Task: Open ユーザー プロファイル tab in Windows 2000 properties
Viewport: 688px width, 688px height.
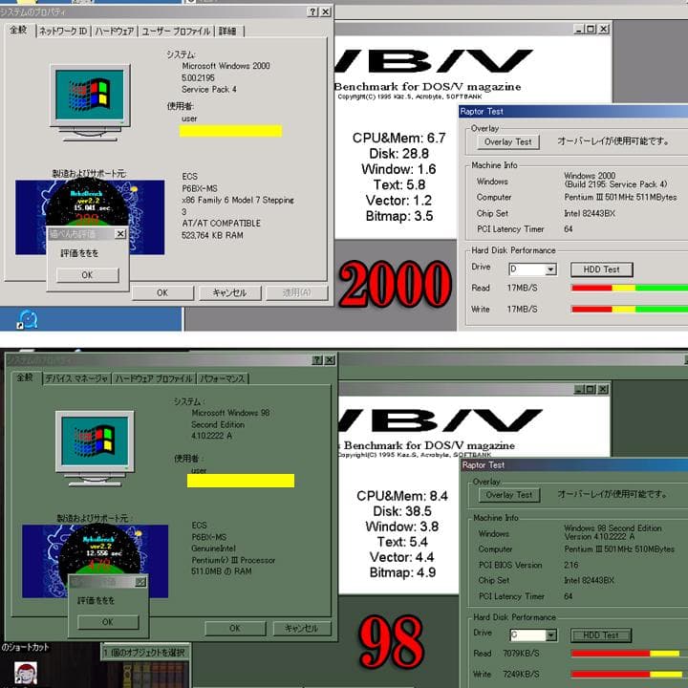Action: click(176, 32)
